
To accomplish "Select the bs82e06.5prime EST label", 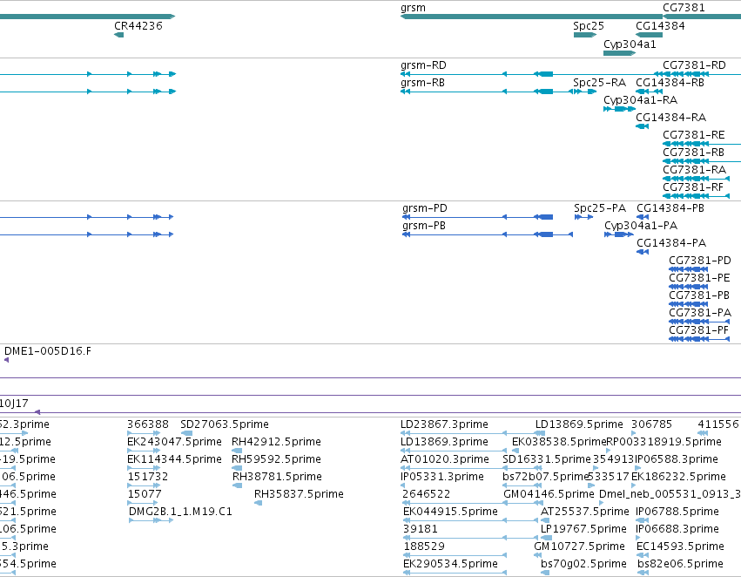I will [681, 564].
